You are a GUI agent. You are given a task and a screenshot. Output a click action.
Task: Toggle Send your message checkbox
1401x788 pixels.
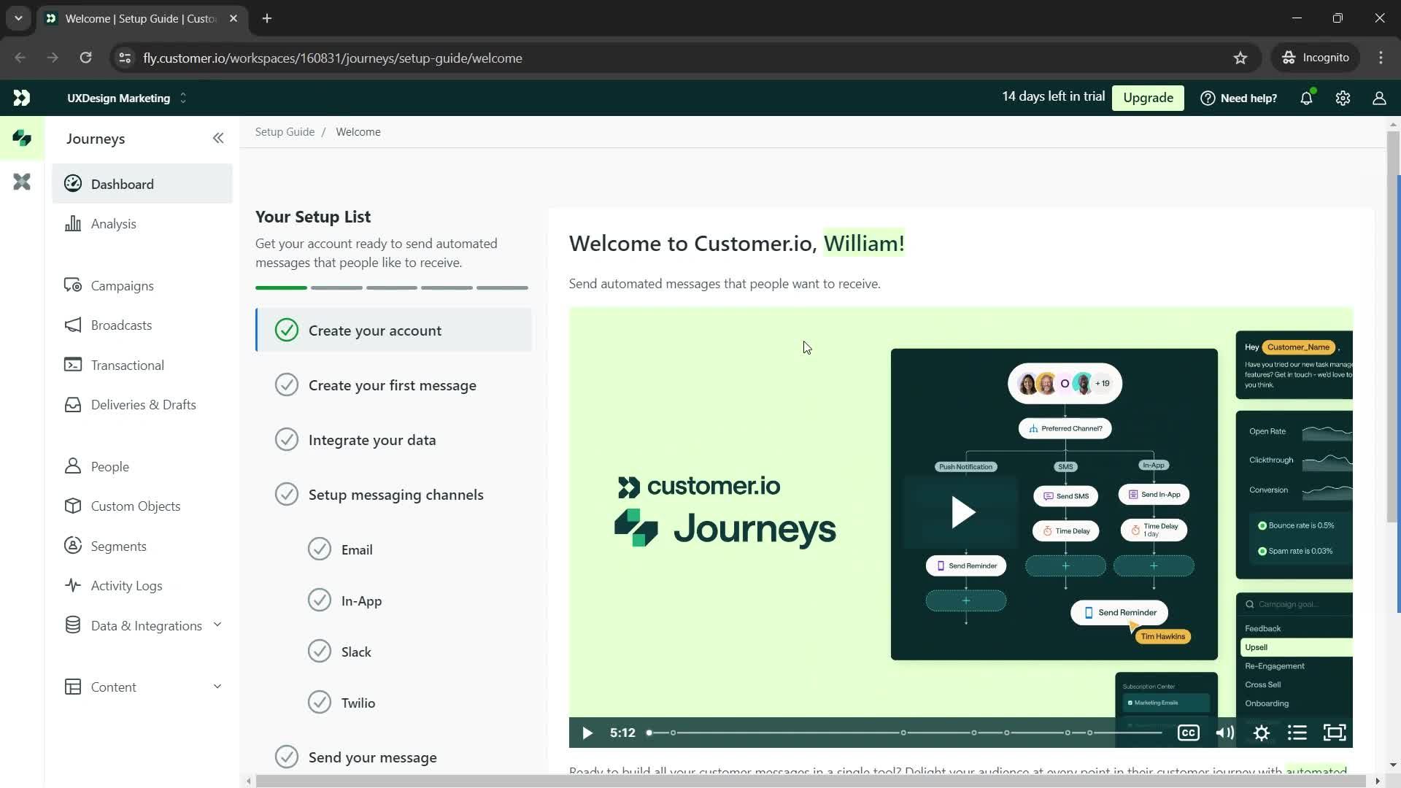tap(286, 757)
